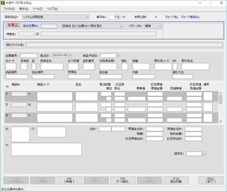The height and width of the screenshot is (192, 227).
Task: Click the 税種 field
Action: [x=141, y=67]
